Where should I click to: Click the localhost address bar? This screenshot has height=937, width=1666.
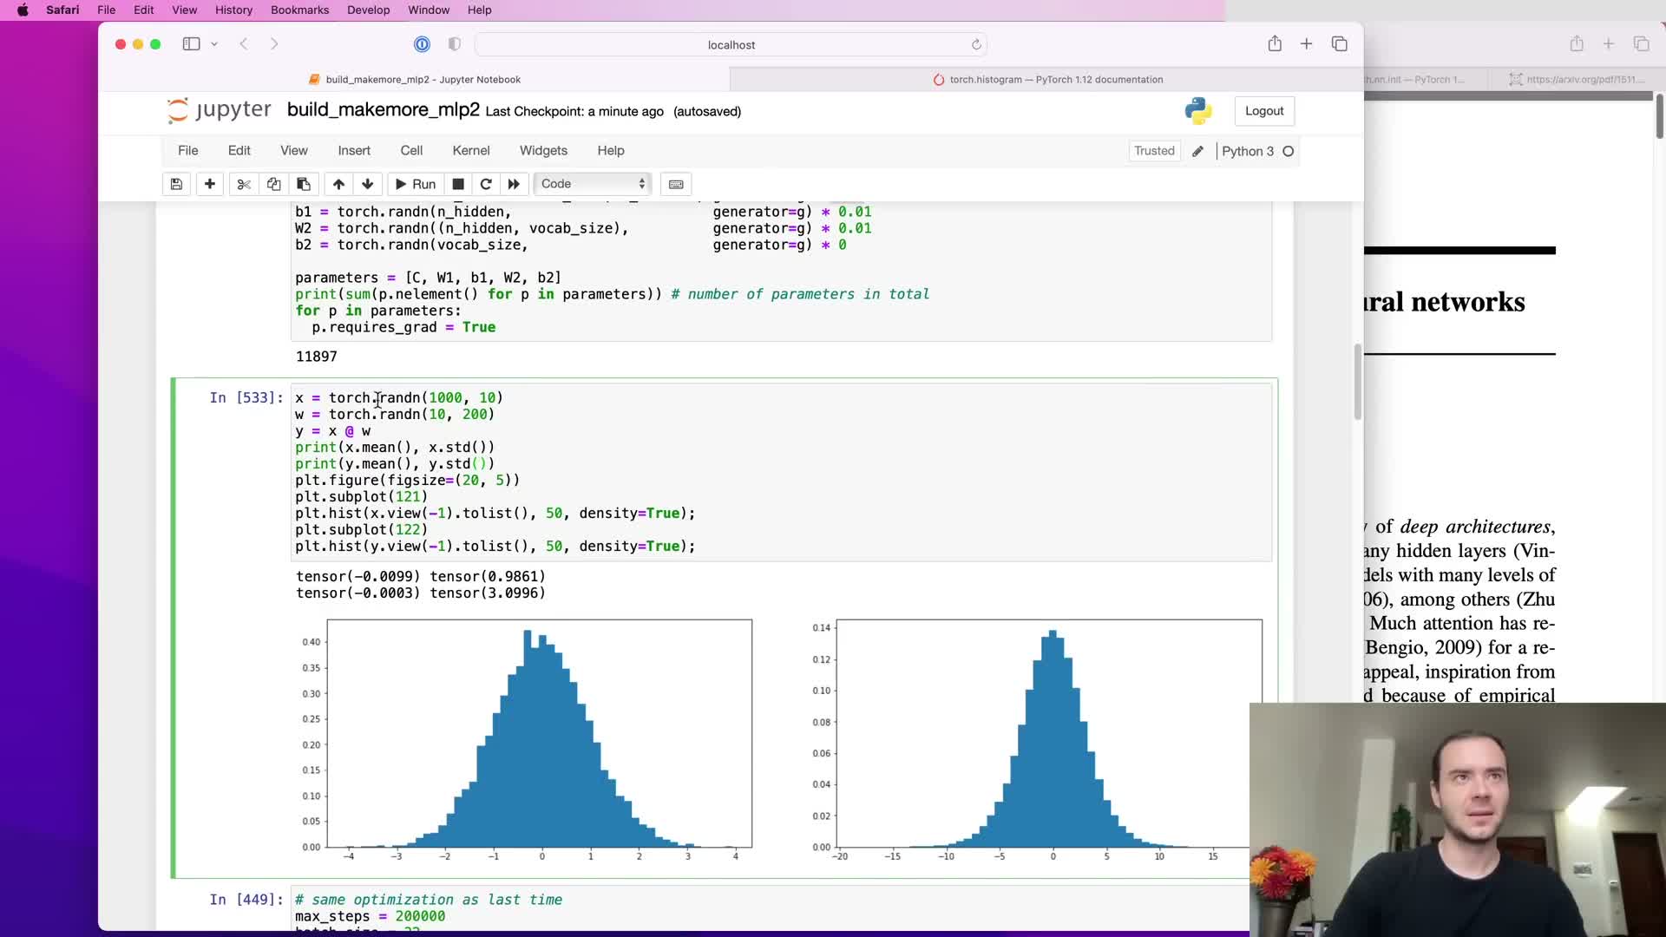click(731, 44)
